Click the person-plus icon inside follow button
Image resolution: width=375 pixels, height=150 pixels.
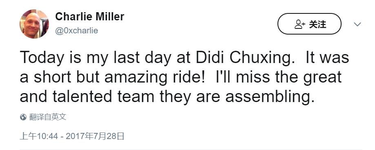click(300, 24)
